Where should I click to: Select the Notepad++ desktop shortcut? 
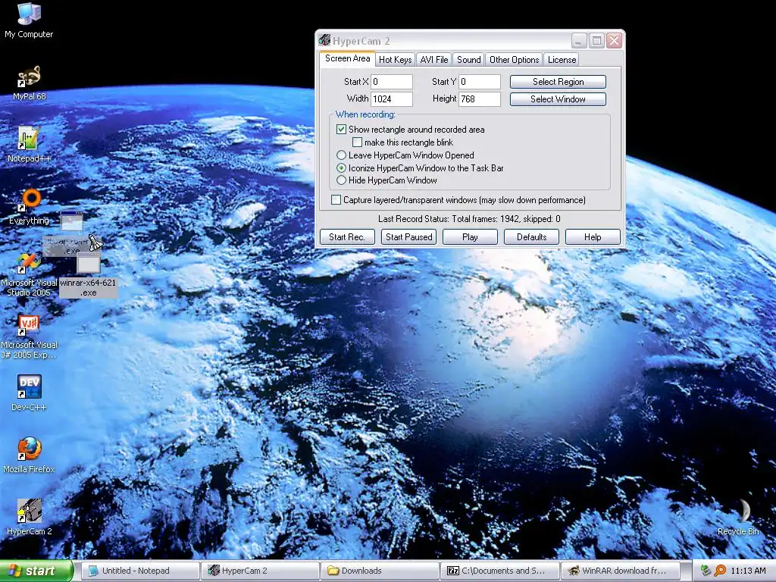pos(29,145)
